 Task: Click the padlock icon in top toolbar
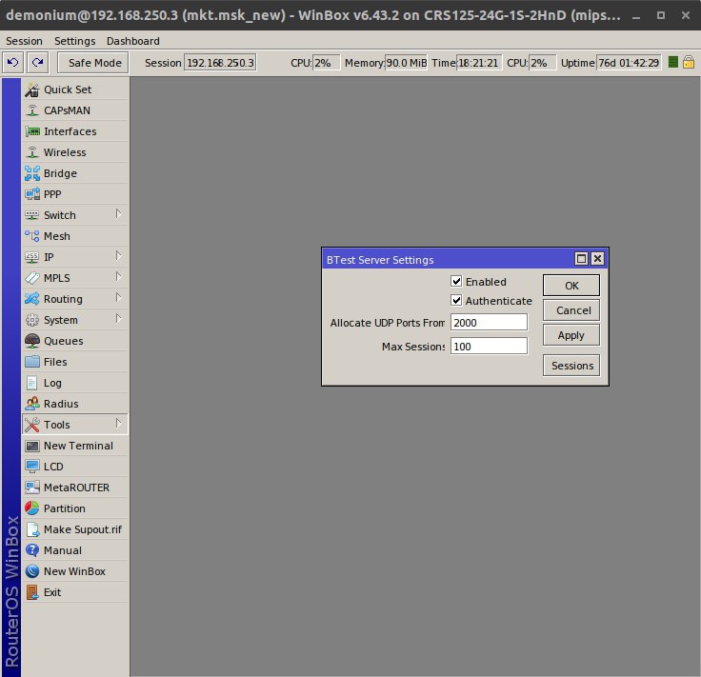[x=689, y=62]
